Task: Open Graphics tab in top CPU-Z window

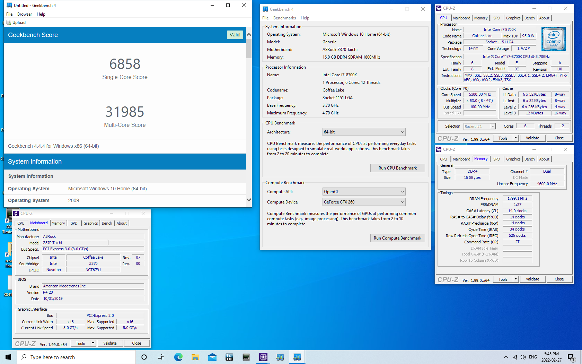Action: click(x=513, y=18)
